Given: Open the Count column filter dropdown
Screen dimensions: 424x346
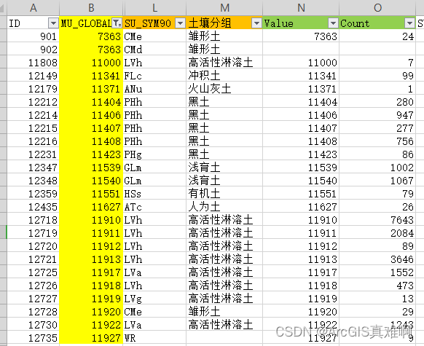Looking at the screenshot, I should tap(409, 23).
